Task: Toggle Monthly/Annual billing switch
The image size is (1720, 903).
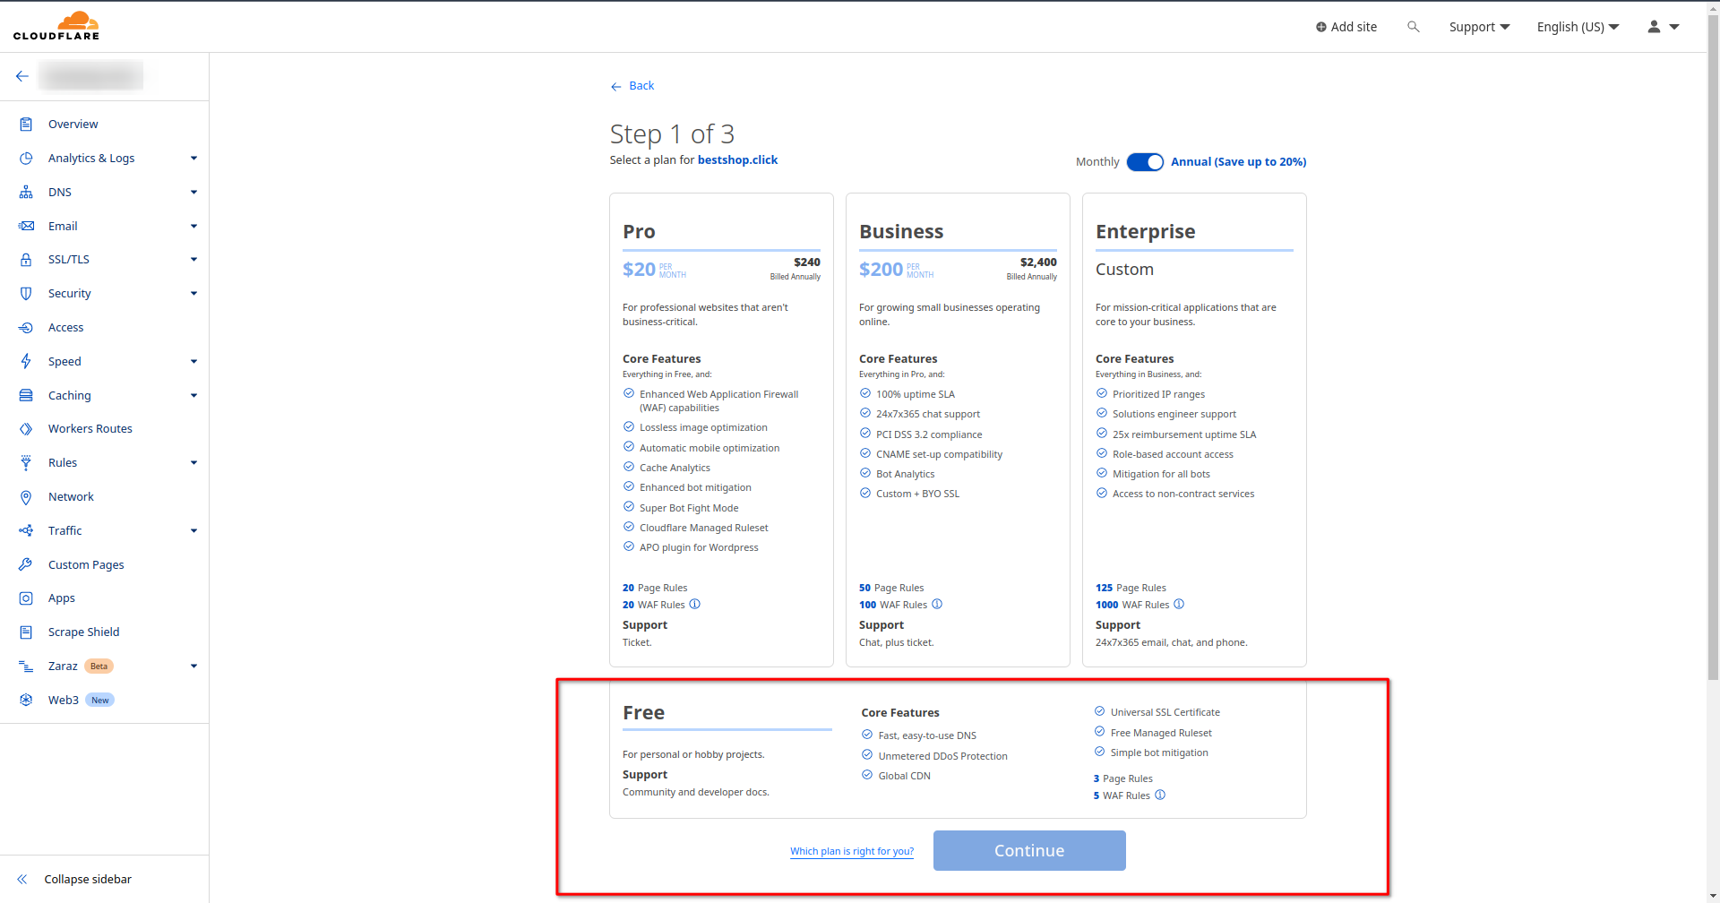Action: click(x=1145, y=162)
